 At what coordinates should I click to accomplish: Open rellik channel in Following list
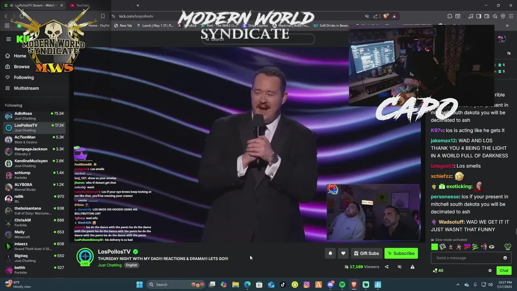coord(34,199)
